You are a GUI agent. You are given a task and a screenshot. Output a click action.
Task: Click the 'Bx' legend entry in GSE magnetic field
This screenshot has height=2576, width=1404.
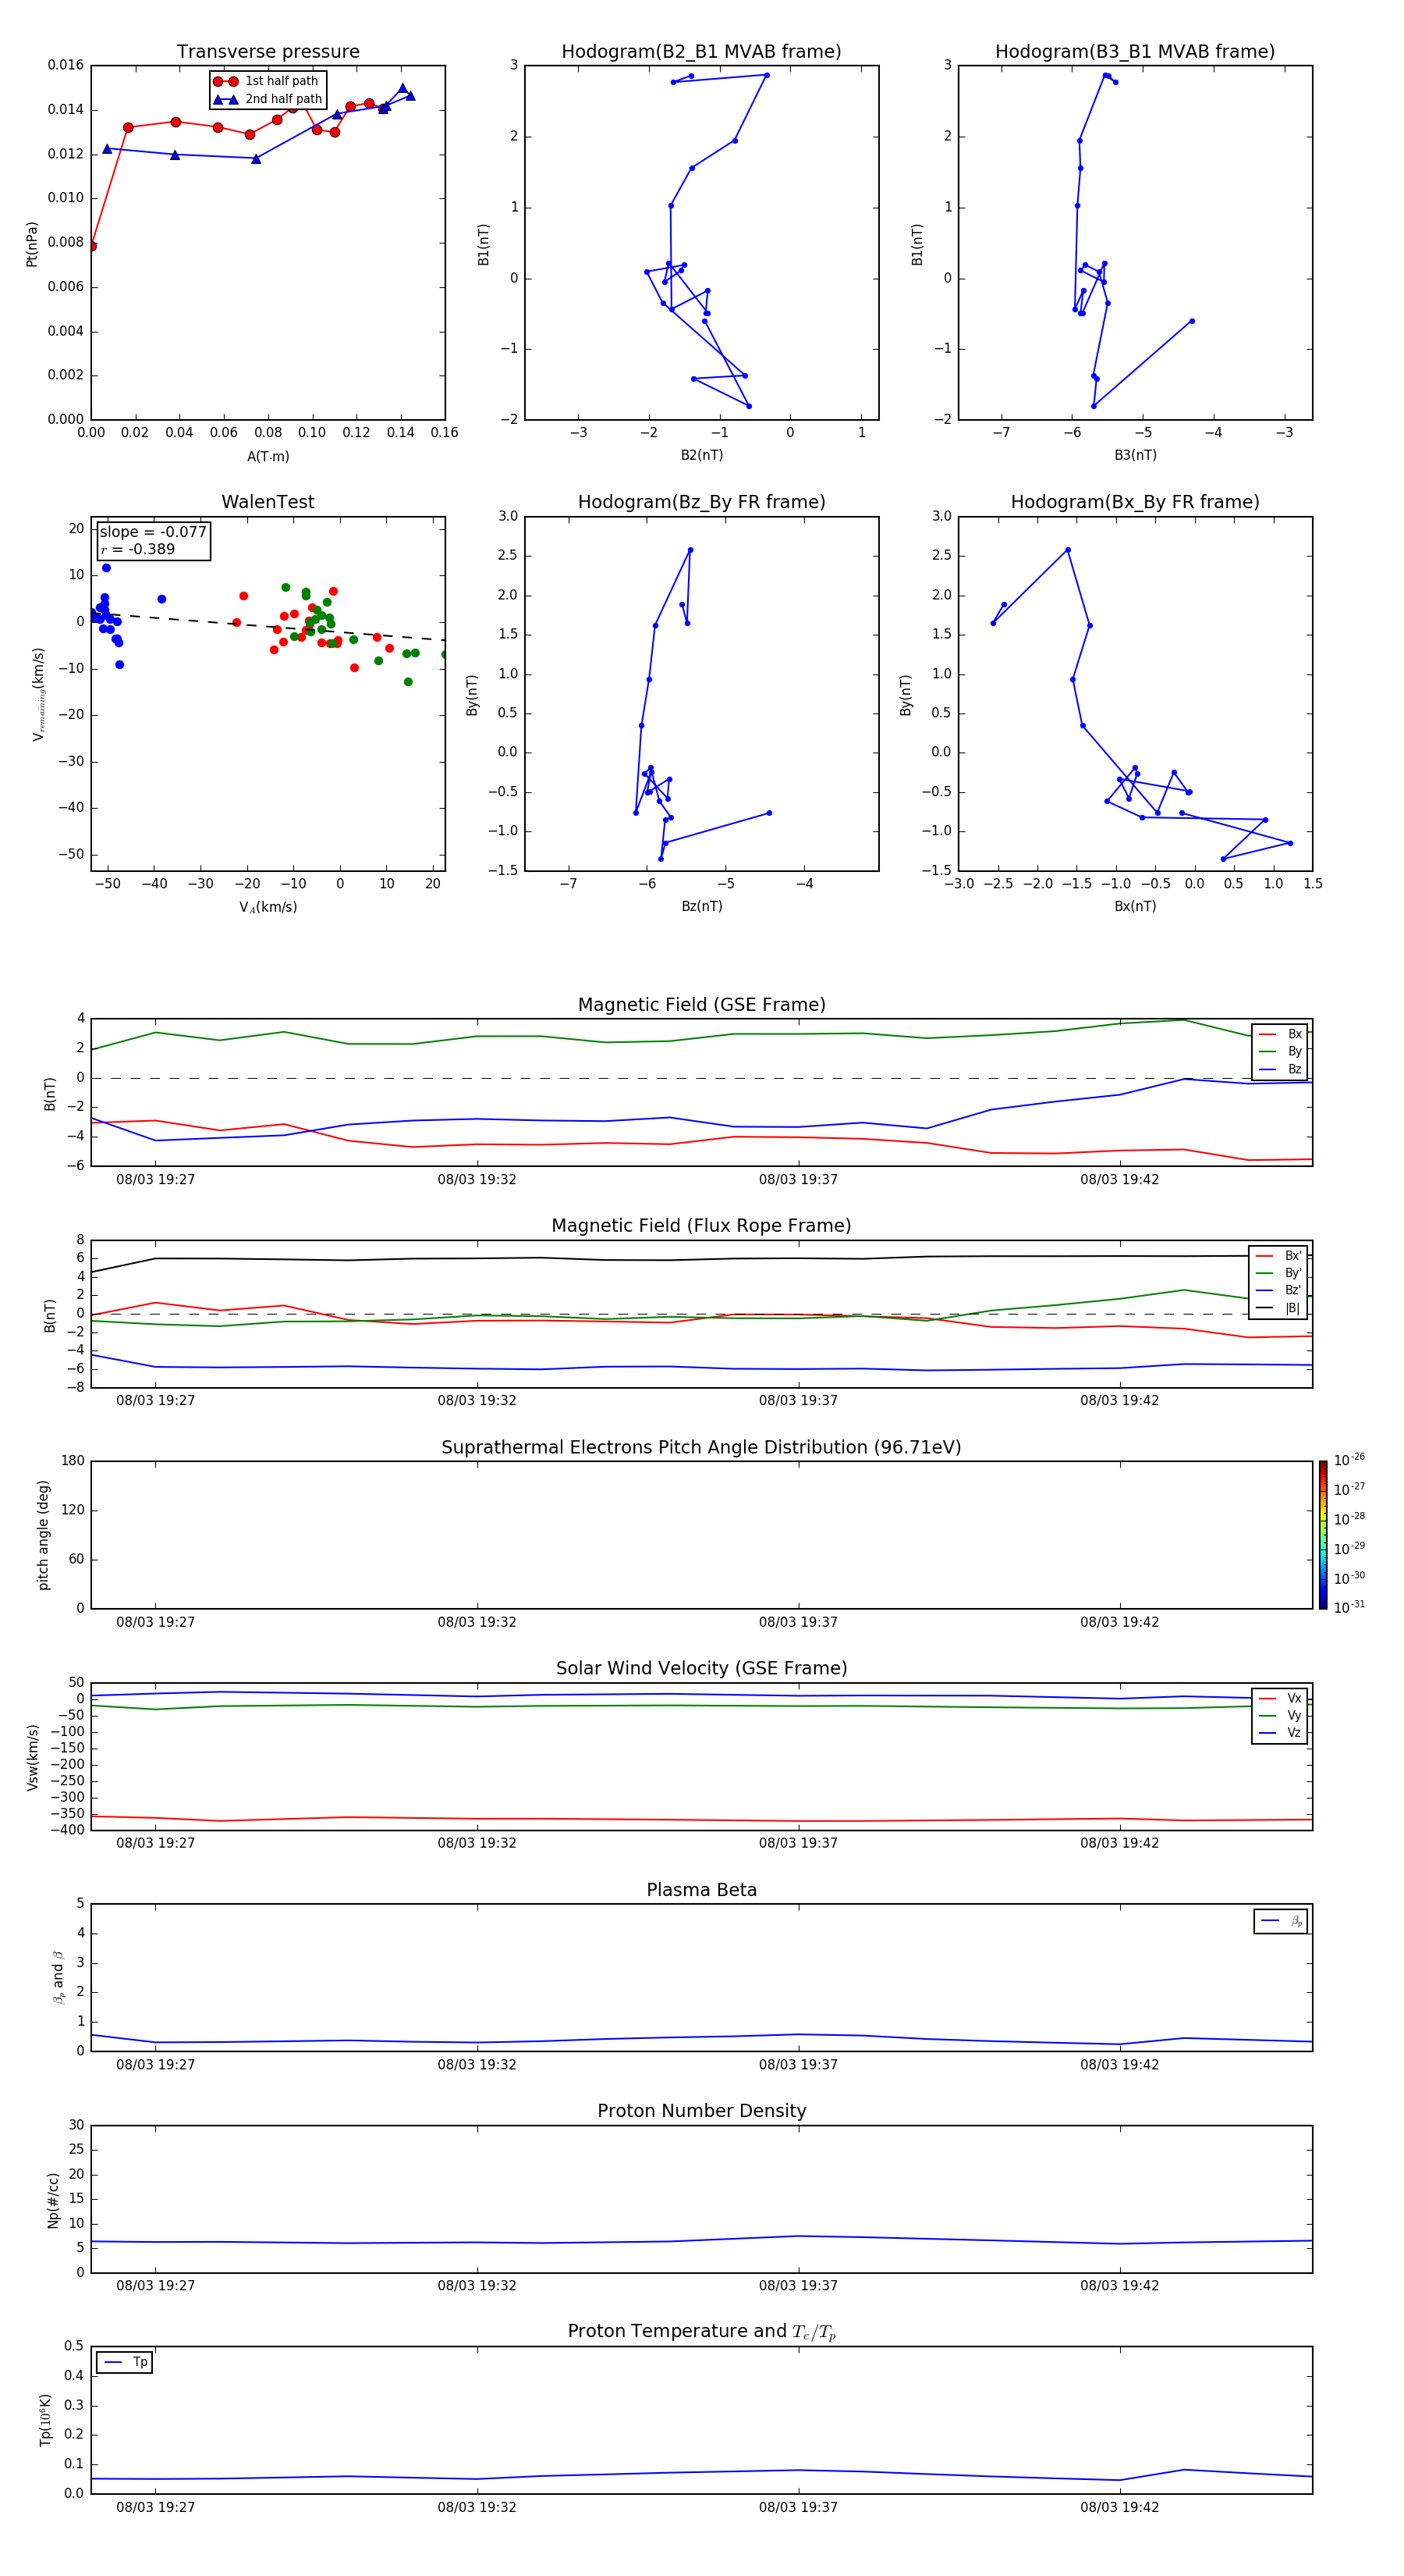[1280, 1034]
